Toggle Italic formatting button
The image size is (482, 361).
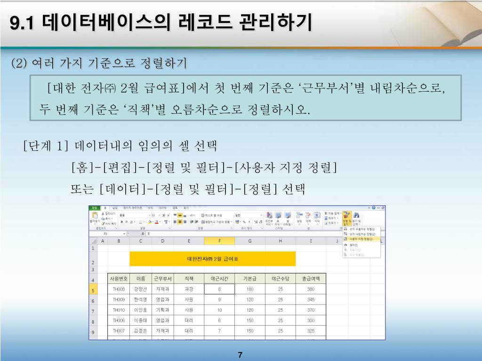[x=126, y=222]
